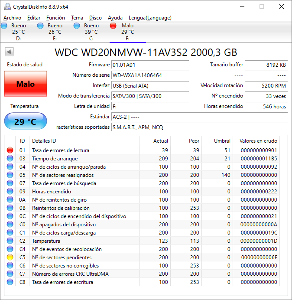The image size is (292, 300).
Task: Open the Archivo menu
Action: pyautogui.click(x=12, y=18)
